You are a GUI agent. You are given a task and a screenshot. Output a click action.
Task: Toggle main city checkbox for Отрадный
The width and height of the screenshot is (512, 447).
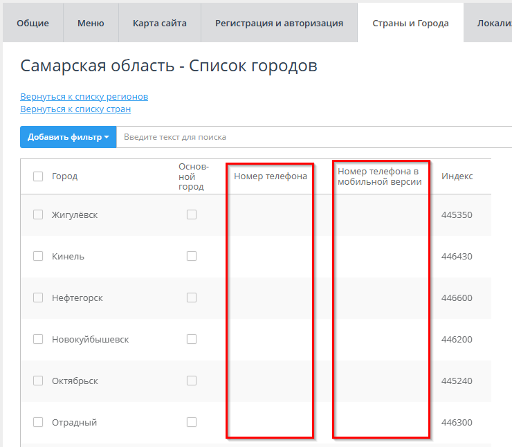(x=192, y=422)
